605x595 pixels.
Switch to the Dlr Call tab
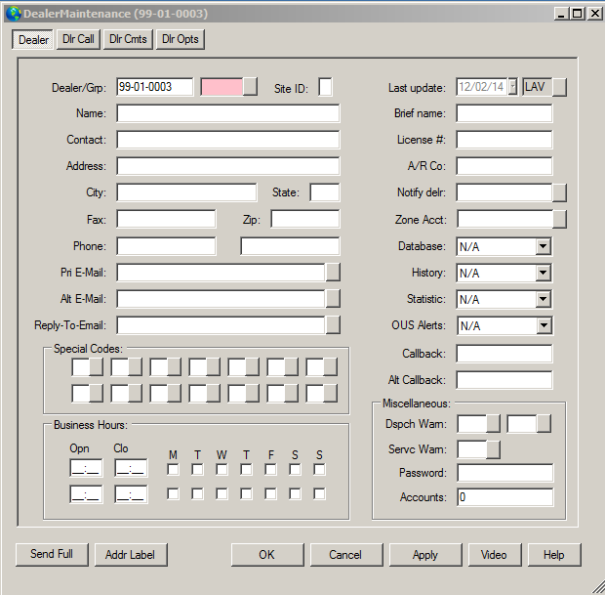pyautogui.click(x=78, y=39)
